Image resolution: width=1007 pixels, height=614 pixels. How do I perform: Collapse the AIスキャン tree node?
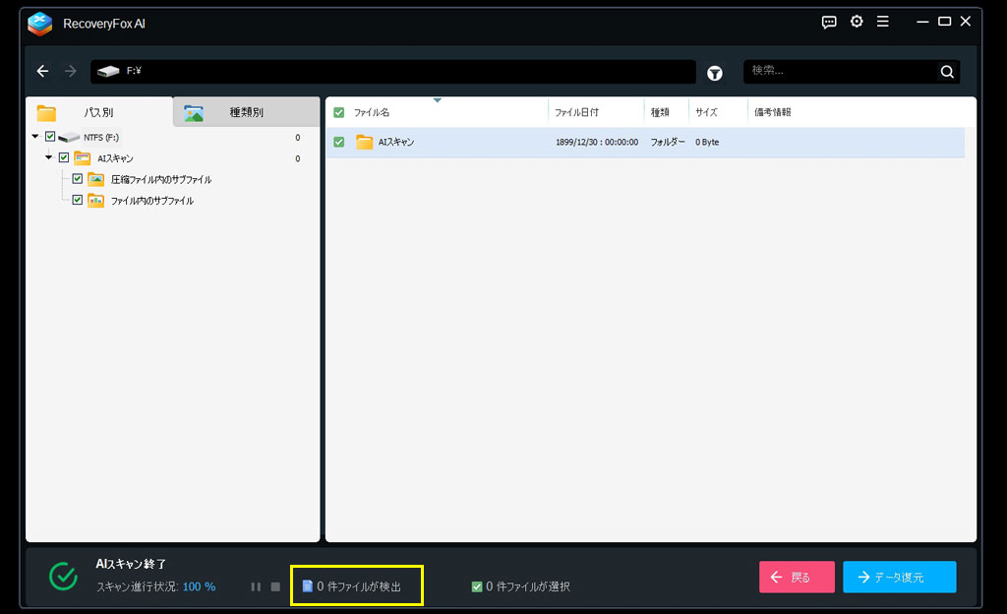[50, 157]
